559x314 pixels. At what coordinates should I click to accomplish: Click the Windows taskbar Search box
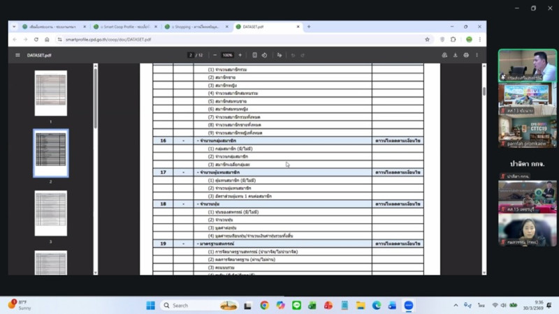coord(189,305)
